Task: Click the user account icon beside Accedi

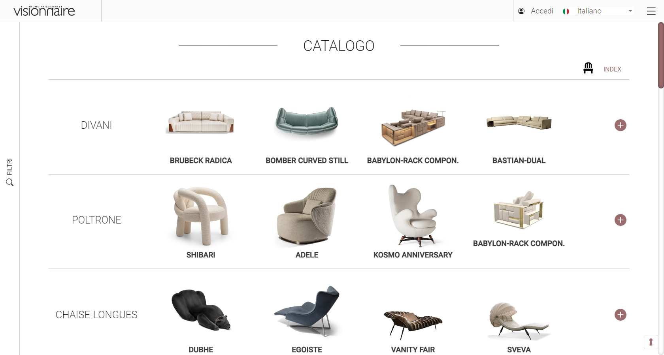Action: pos(521,11)
